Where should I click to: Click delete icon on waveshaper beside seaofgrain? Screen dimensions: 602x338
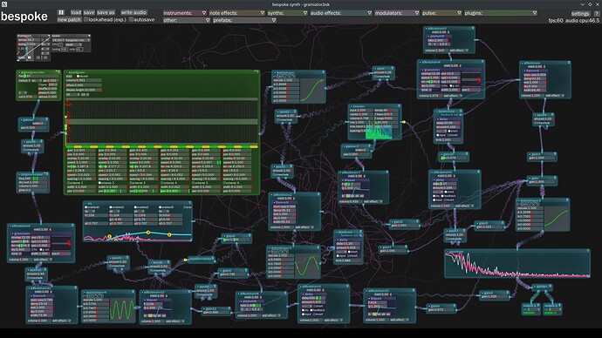[324, 72]
